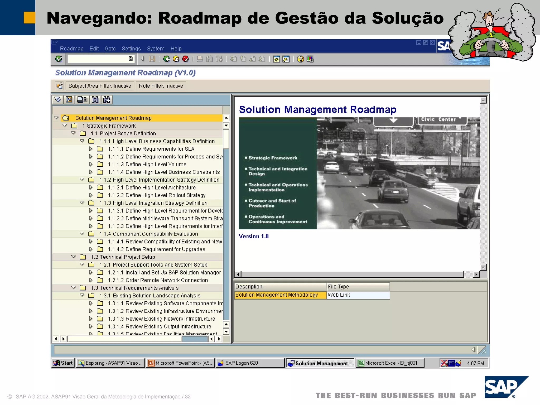Open the System menu

(156, 49)
